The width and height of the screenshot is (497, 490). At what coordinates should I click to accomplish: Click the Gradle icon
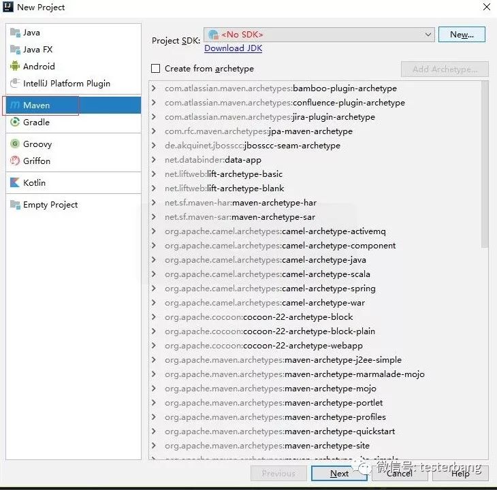pyautogui.click(x=15, y=122)
